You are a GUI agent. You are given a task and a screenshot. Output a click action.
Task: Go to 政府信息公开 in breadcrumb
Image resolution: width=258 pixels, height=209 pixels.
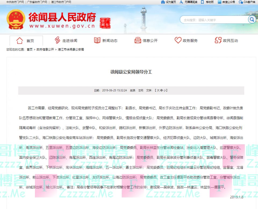(45, 50)
